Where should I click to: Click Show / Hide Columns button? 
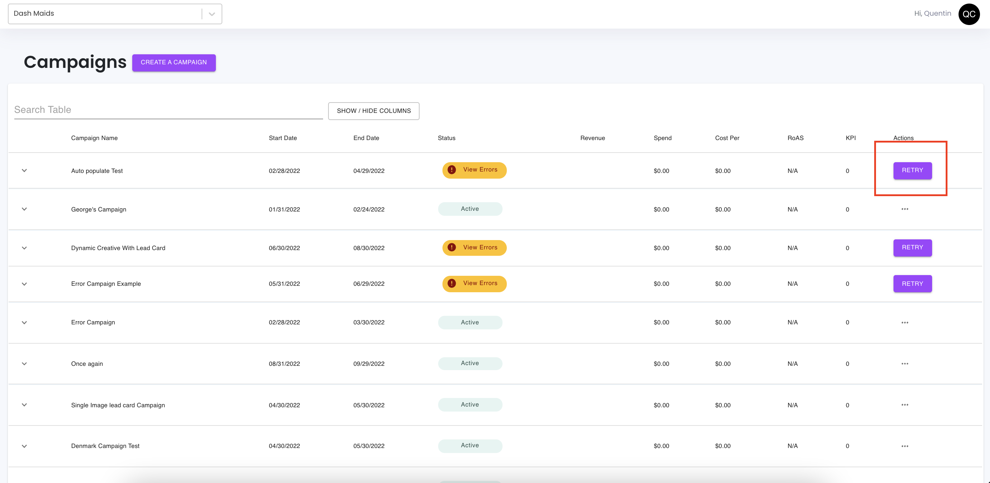click(x=373, y=111)
